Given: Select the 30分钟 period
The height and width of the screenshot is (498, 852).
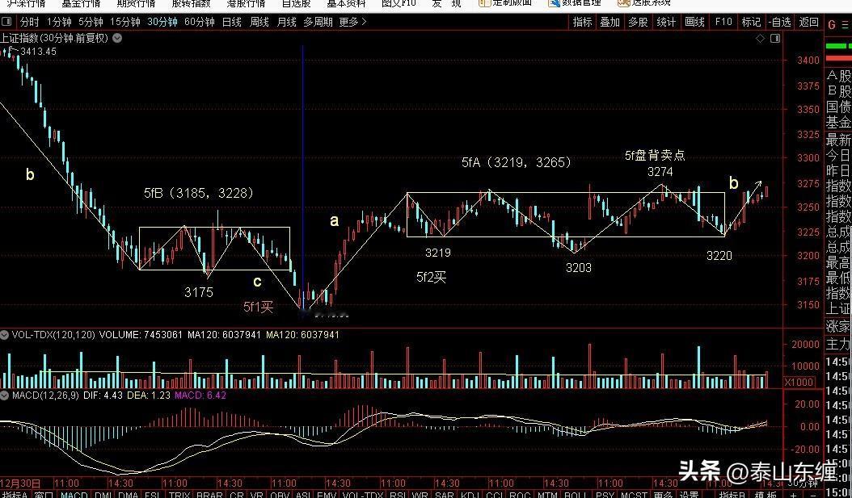Looking at the screenshot, I should click(x=162, y=23).
